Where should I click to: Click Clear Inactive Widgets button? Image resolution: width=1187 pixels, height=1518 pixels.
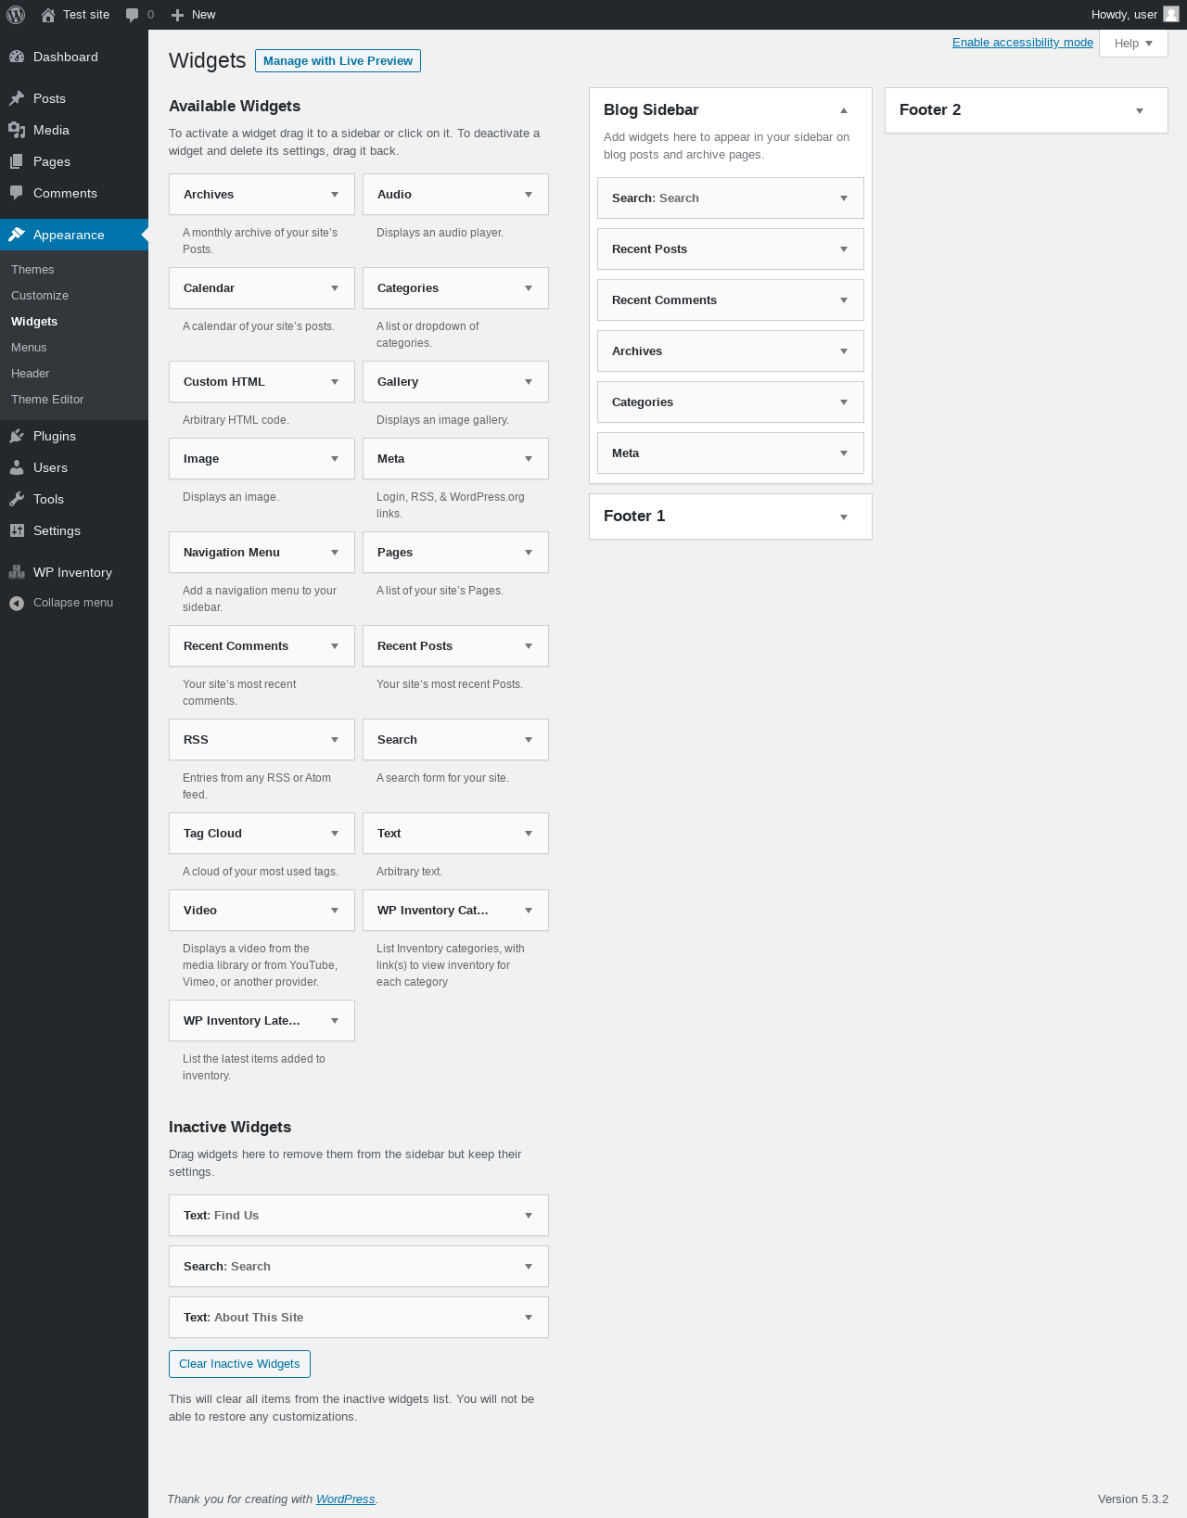pos(239,1364)
